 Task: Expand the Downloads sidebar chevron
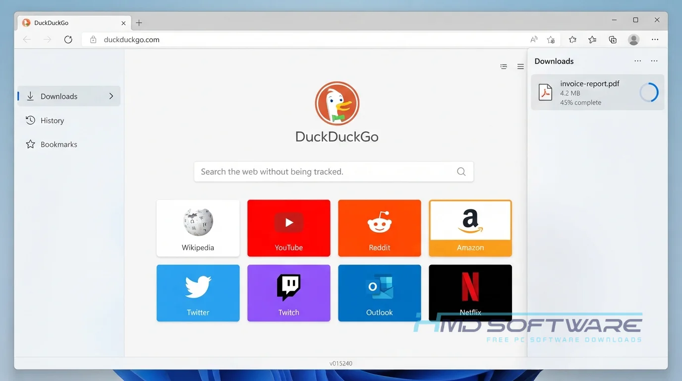111,96
